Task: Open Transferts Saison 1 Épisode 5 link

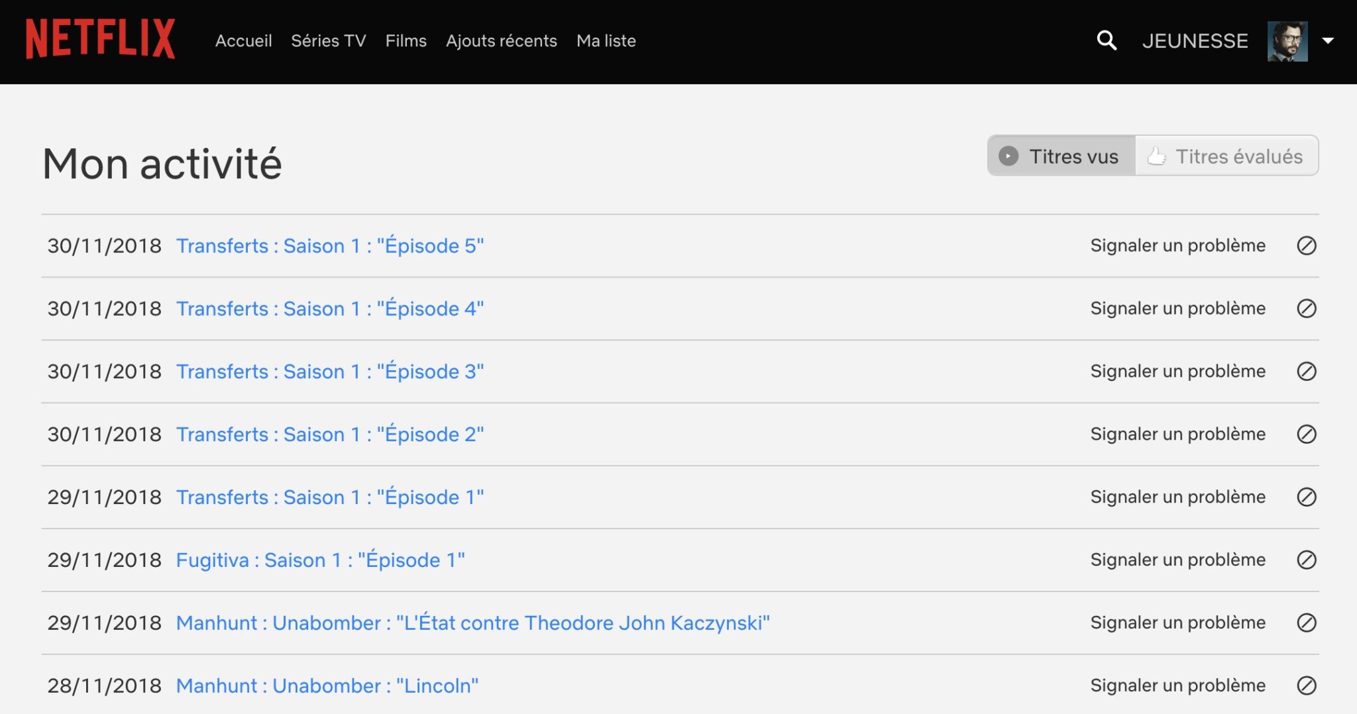Action: coord(330,246)
